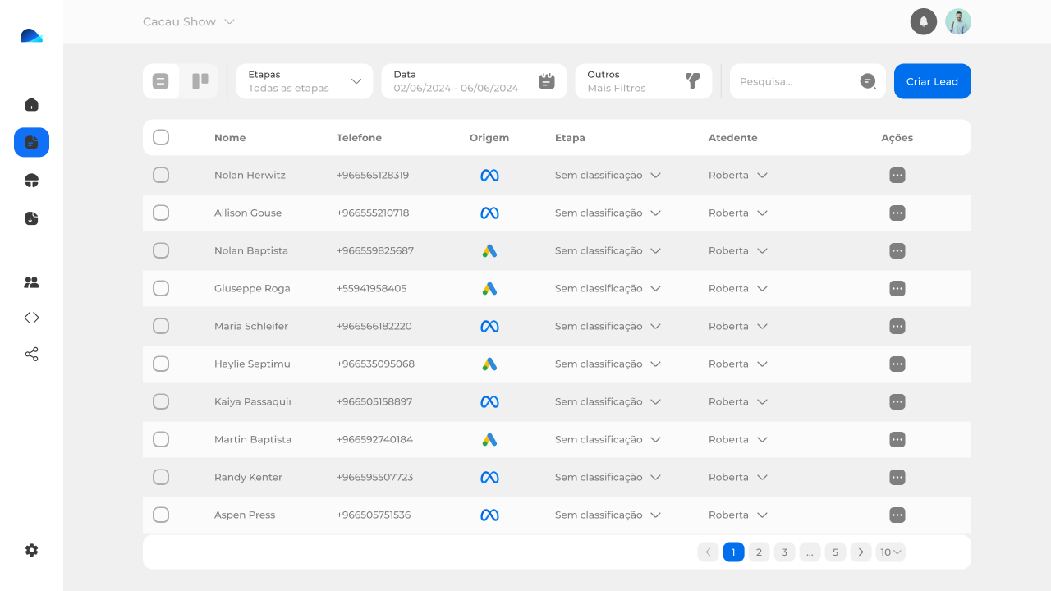This screenshot has width=1051, height=591.
Task: Expand the Cacau Show account dropdown
Action: [189, 21]
